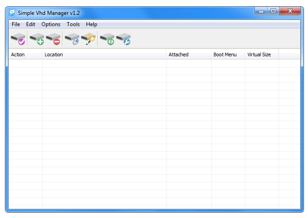
Task: Close the Simple Vhd Manager window
Action: point(290,11)
